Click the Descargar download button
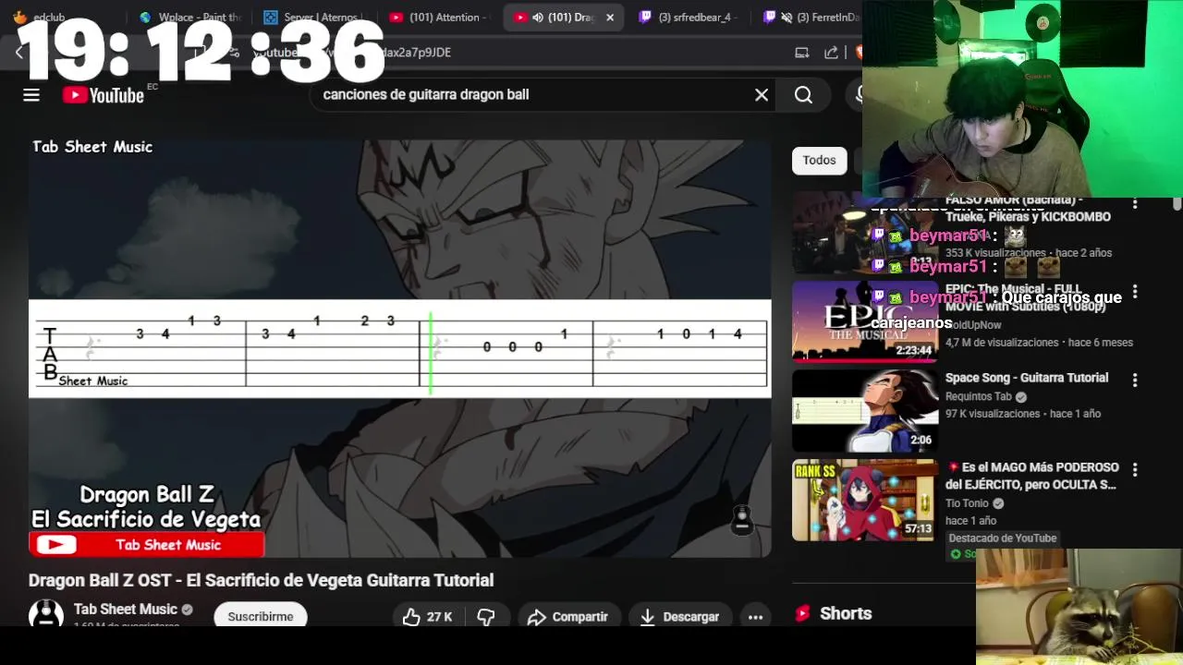The height and width of the screenshot is (665, 1183). tap(679, 617)
